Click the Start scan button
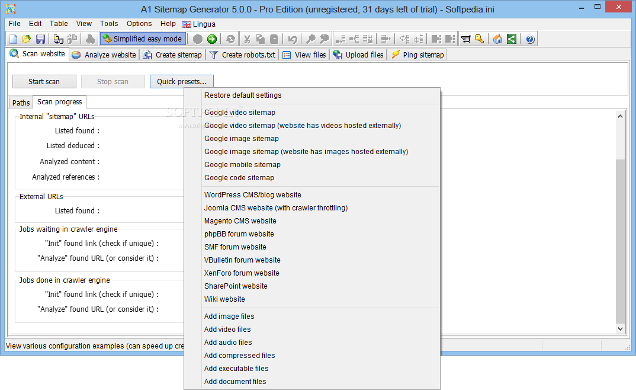 pyautogui.click(x=44, y=82)
